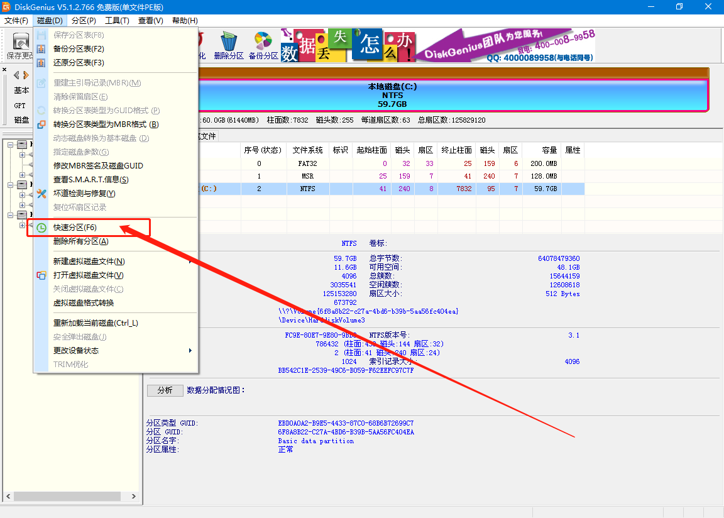
Task: Open the 文件(F) menu
Action: point(16,21)
